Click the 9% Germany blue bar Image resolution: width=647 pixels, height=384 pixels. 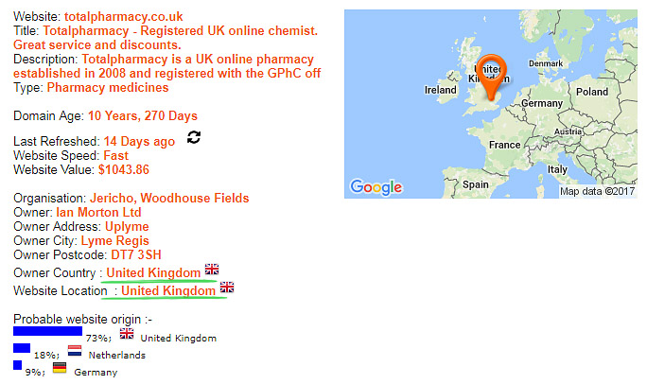click(17, 365)
